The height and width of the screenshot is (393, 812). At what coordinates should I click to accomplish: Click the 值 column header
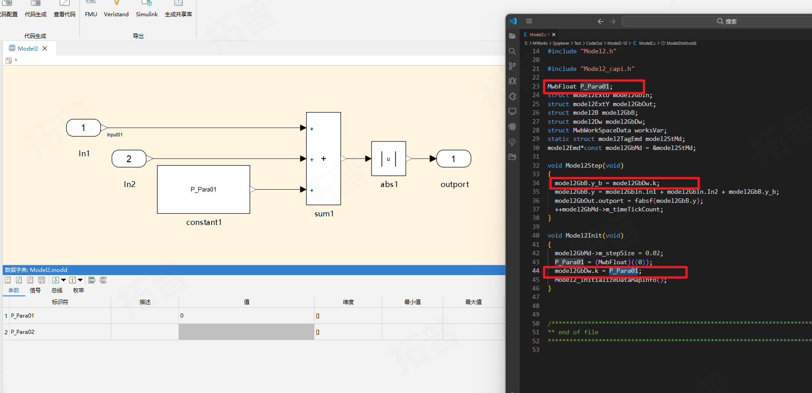(x=247, y=302)
